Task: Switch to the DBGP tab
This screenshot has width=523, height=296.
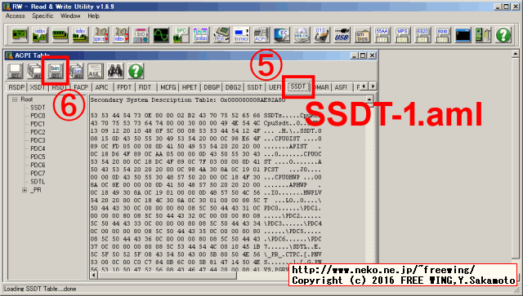Action: click(212, 87)
